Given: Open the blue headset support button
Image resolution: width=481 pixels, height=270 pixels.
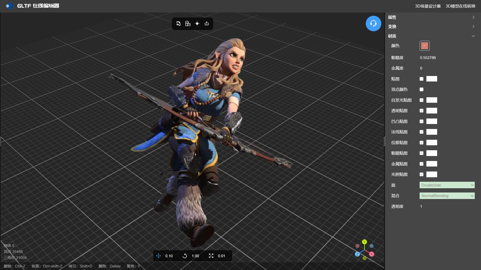Looking at the screenshot, I should [x=373, y=23].
